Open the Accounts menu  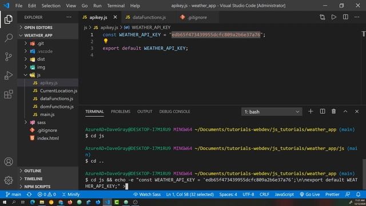coord(9,161)
